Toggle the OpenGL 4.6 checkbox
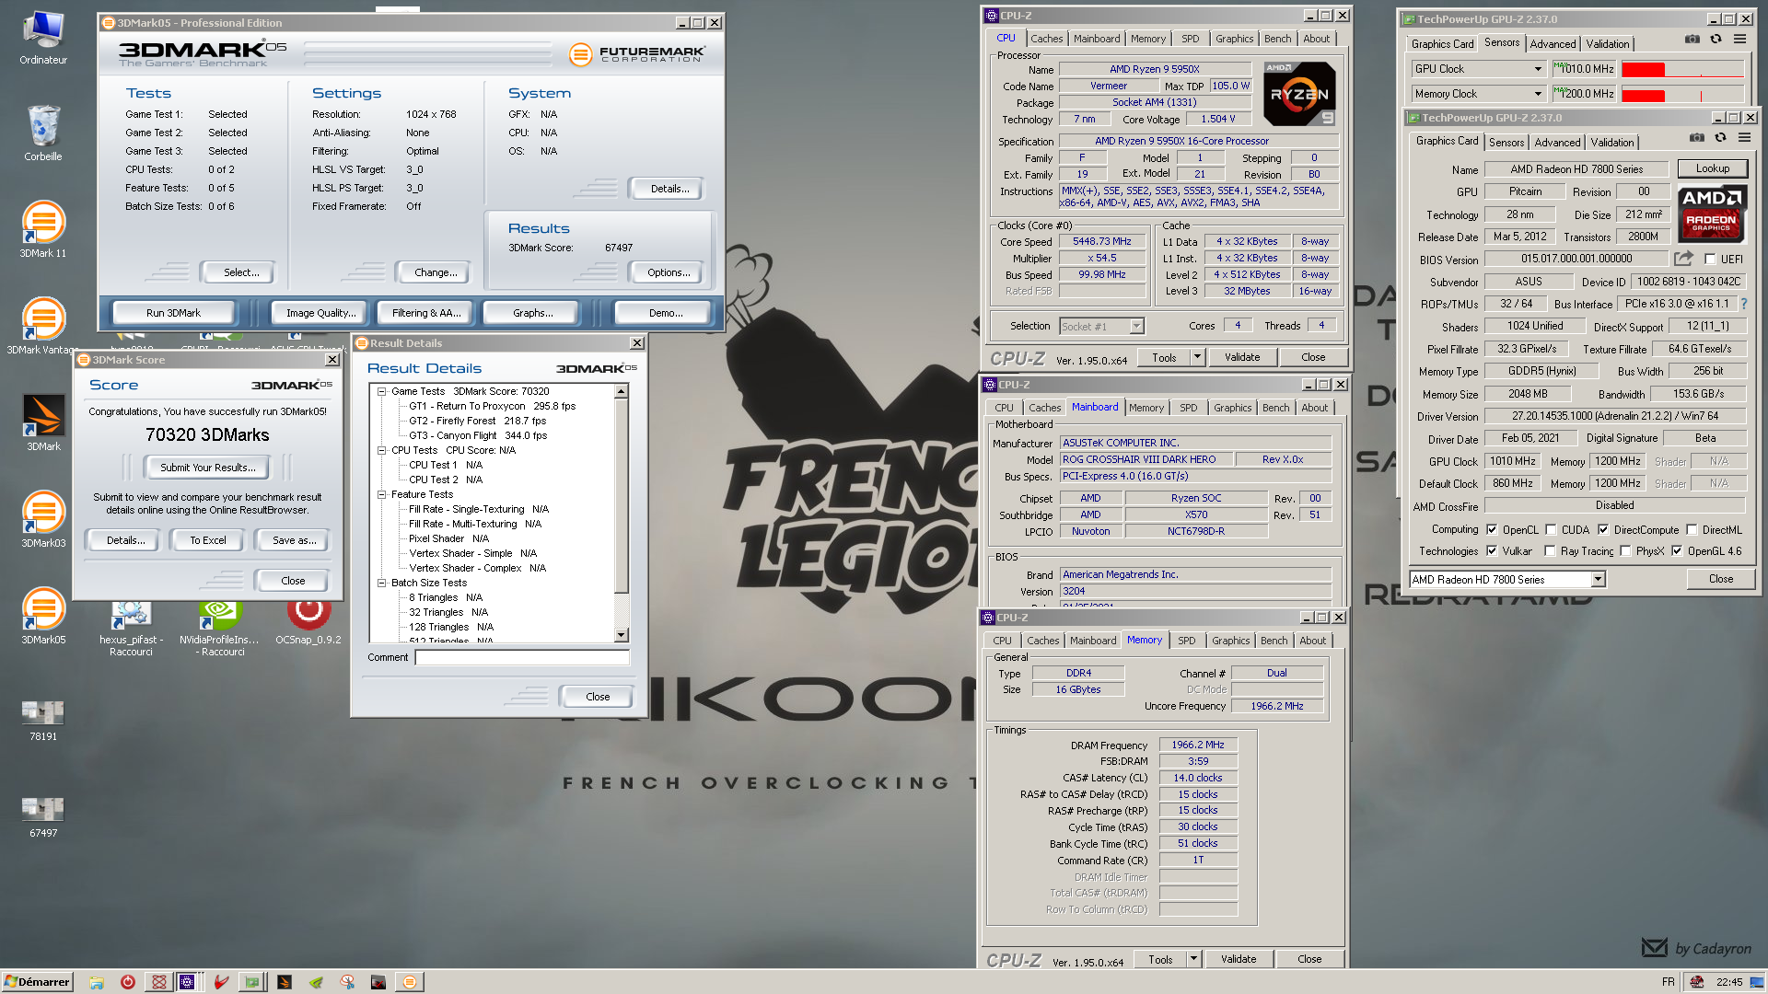The height and width of the screenshot is (994, 1768). coord(1677,551)
